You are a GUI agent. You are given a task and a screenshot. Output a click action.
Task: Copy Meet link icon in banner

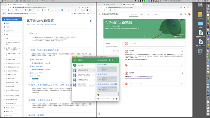click(x=138, y=29)
